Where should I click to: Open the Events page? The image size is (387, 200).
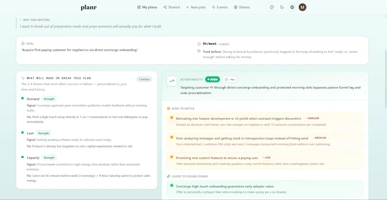(220, 7)
